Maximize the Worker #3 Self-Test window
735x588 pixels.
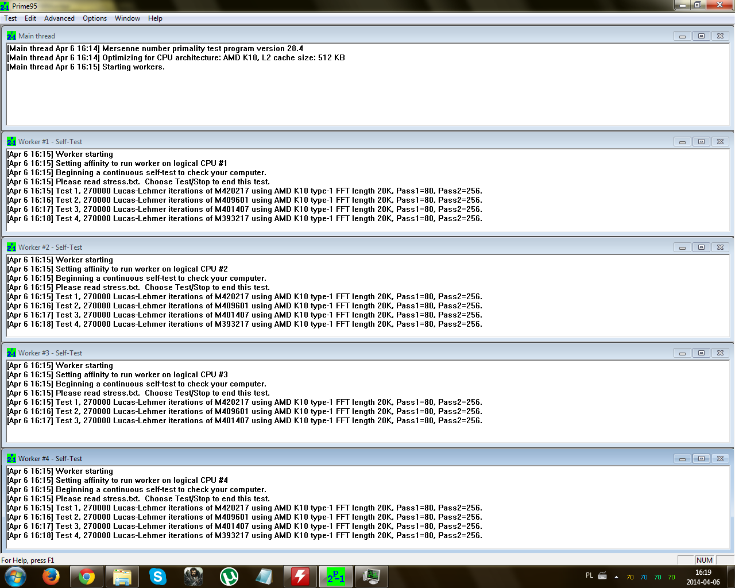pyautogui.click(x=701, y=353)
